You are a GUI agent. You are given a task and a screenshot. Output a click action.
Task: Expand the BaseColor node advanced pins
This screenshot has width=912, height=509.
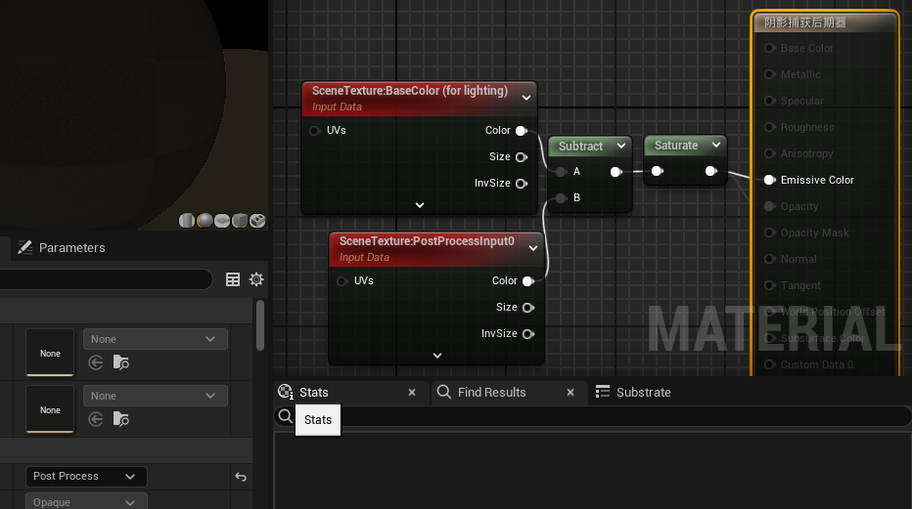click(420, 205)
